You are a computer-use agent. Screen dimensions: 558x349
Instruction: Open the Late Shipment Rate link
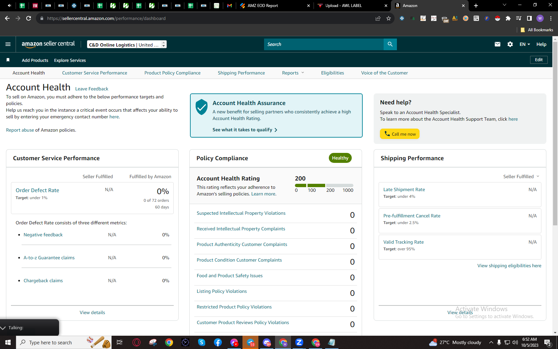(404, 189)
